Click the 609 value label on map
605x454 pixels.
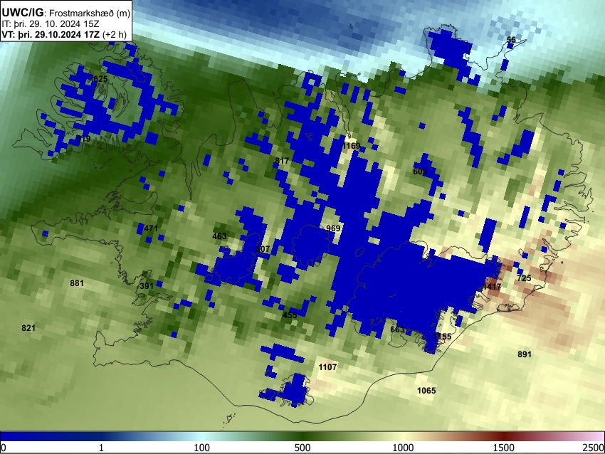pyautogui.click(x=420, y=171)
